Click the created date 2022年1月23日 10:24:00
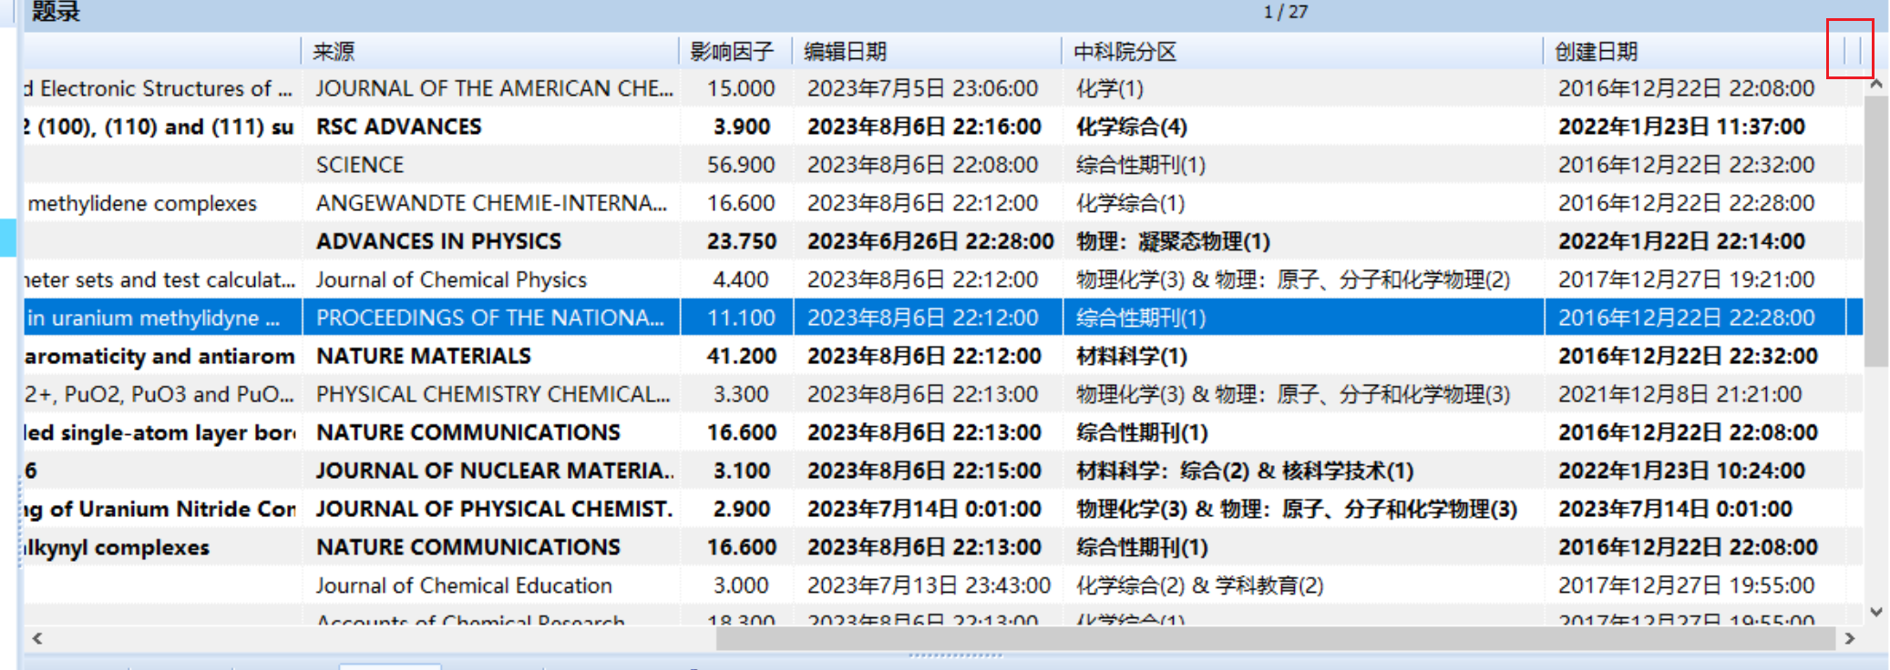 (1681, 471)
